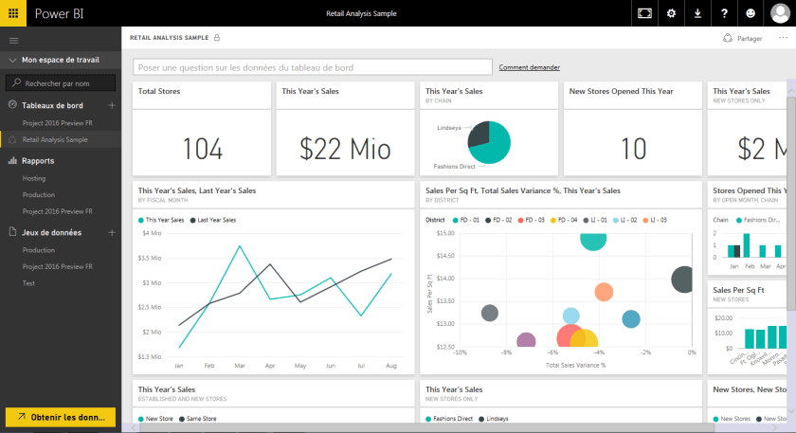Click the lock icon beside dashboard title

click(x=217, y=38)
